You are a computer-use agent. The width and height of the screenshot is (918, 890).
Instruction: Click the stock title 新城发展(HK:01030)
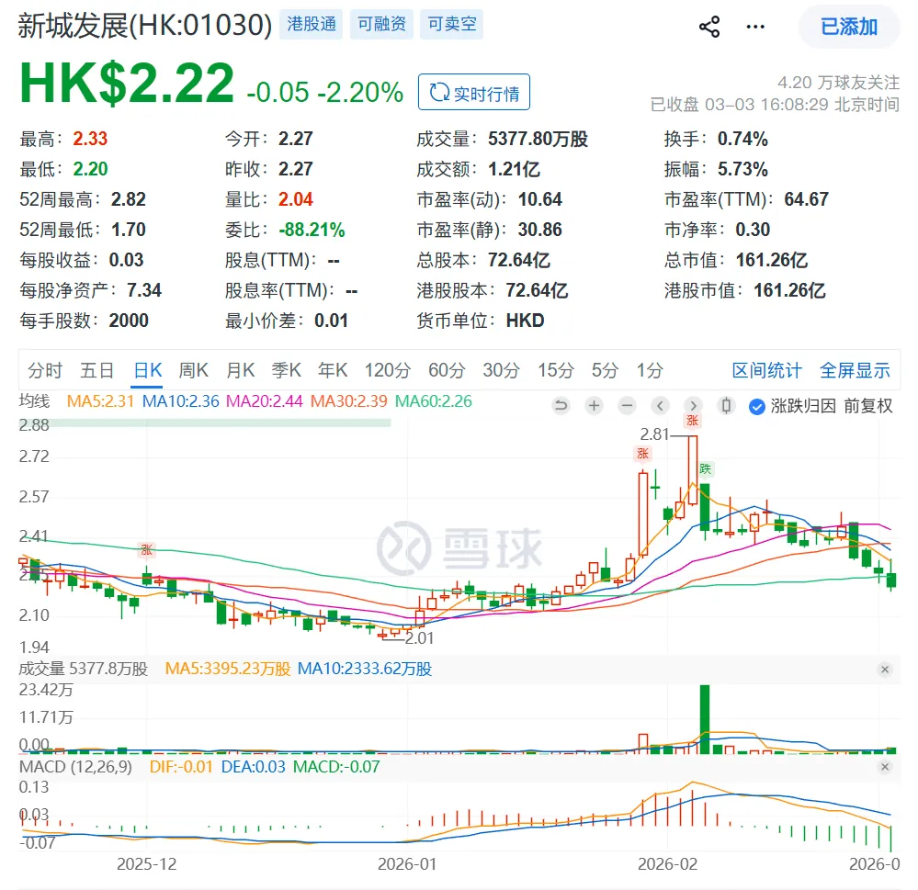coord(145,25)
